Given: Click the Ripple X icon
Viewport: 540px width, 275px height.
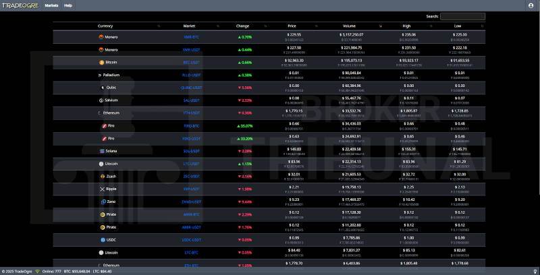Looking at the screenshot, I should (102, 189).
